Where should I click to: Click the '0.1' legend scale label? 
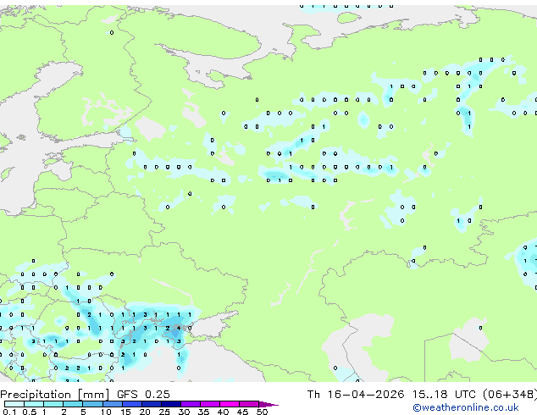(9, 412)
